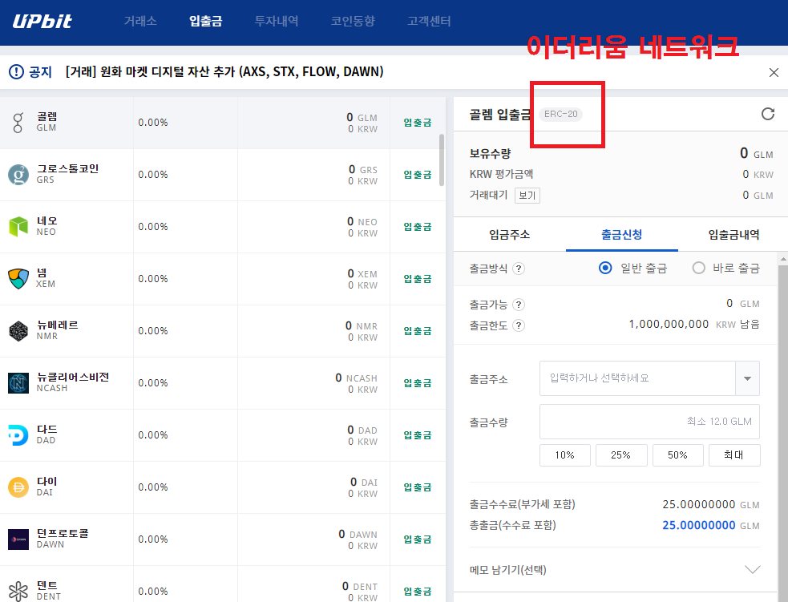The width and height of the screenshot is (788, 602).
Task: Expand the 메모 남기기(선택) section
Action: pos(752,570)
